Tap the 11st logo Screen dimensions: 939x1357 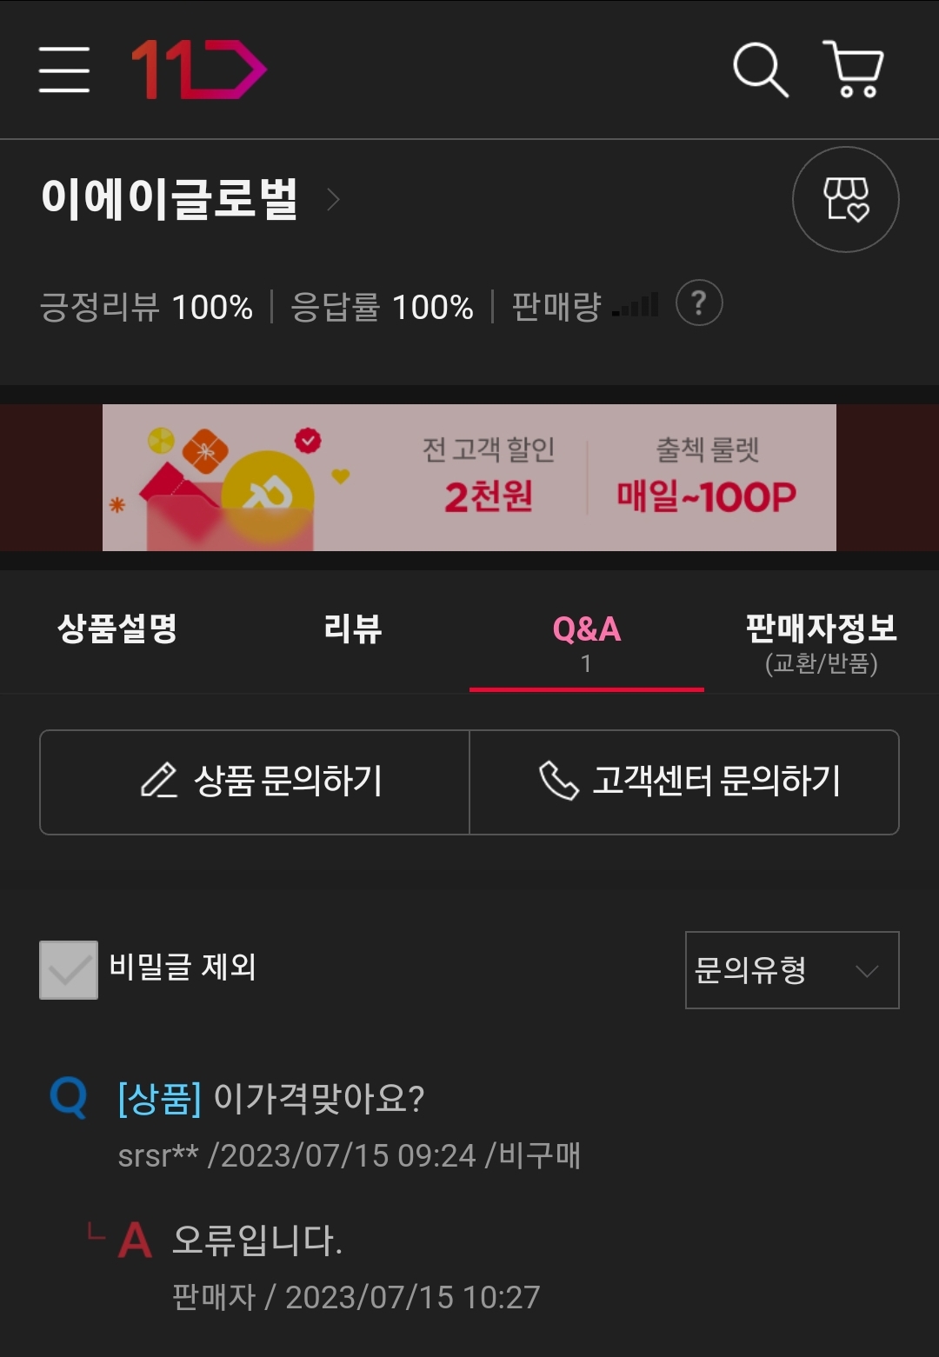point(198,70)
